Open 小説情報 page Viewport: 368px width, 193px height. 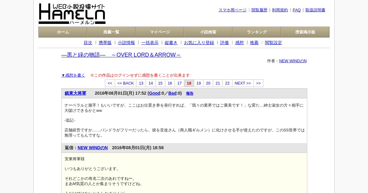[x=126, y=43]
